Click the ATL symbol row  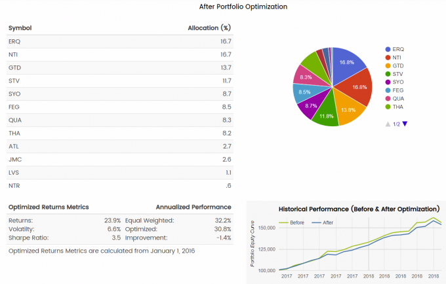[x=120, y=147]
